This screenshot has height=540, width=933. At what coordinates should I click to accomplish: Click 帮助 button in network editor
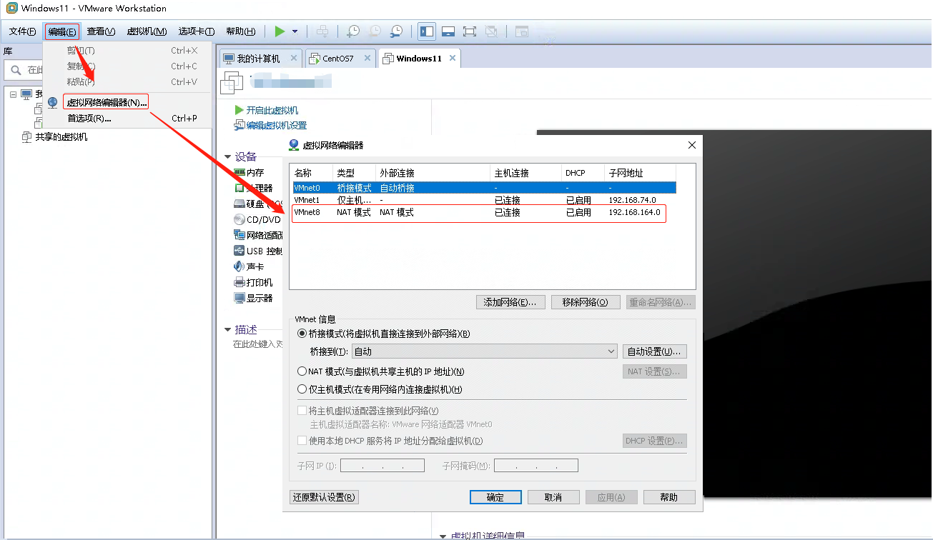669,497
